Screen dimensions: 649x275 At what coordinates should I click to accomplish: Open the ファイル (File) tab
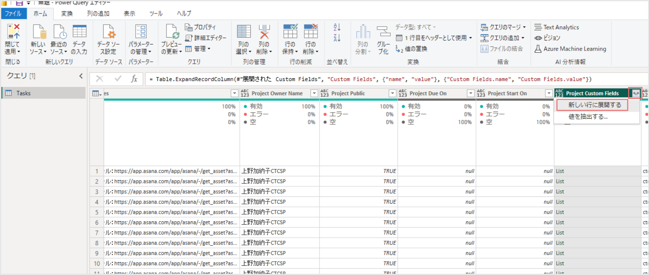[x=13, y=14]
